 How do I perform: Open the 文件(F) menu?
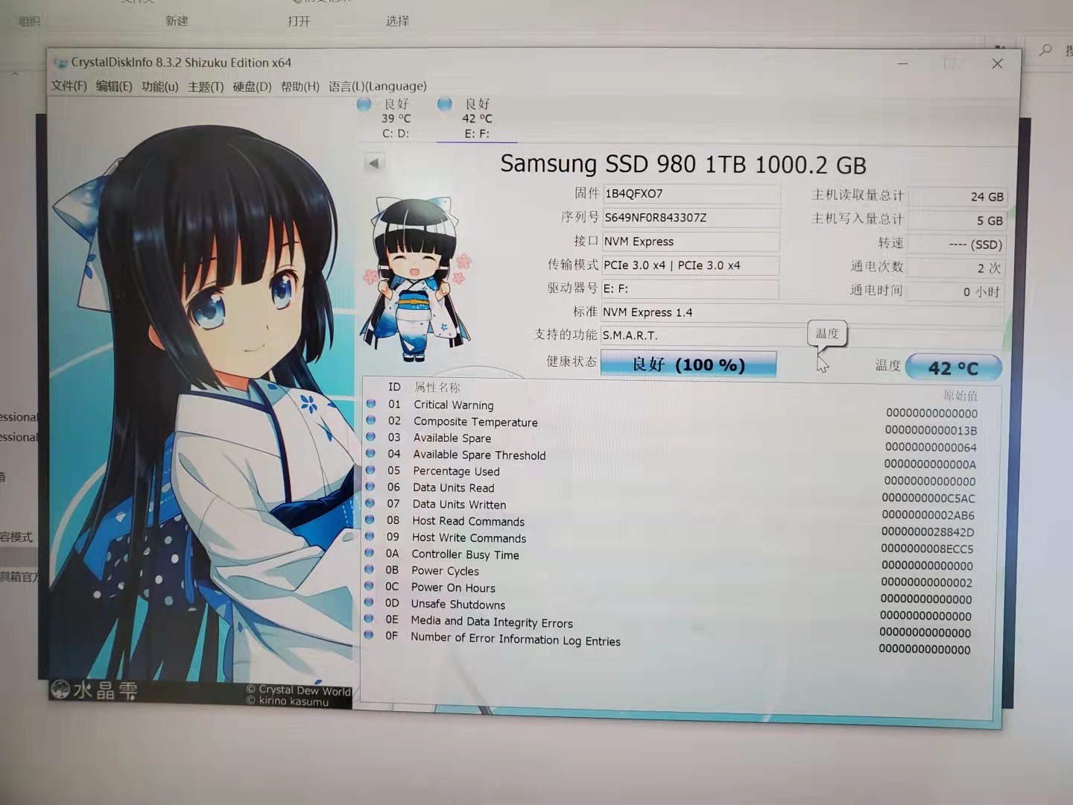[x=69, y=86]
